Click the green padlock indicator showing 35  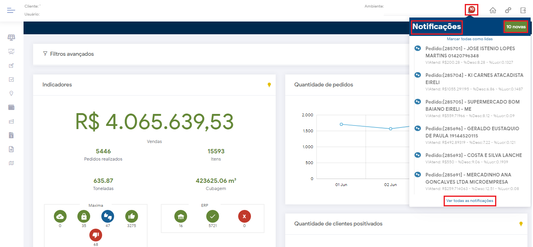point(84,216)
